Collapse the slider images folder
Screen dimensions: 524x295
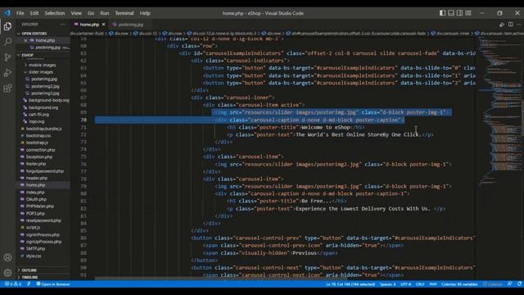(x=41, y=72)
